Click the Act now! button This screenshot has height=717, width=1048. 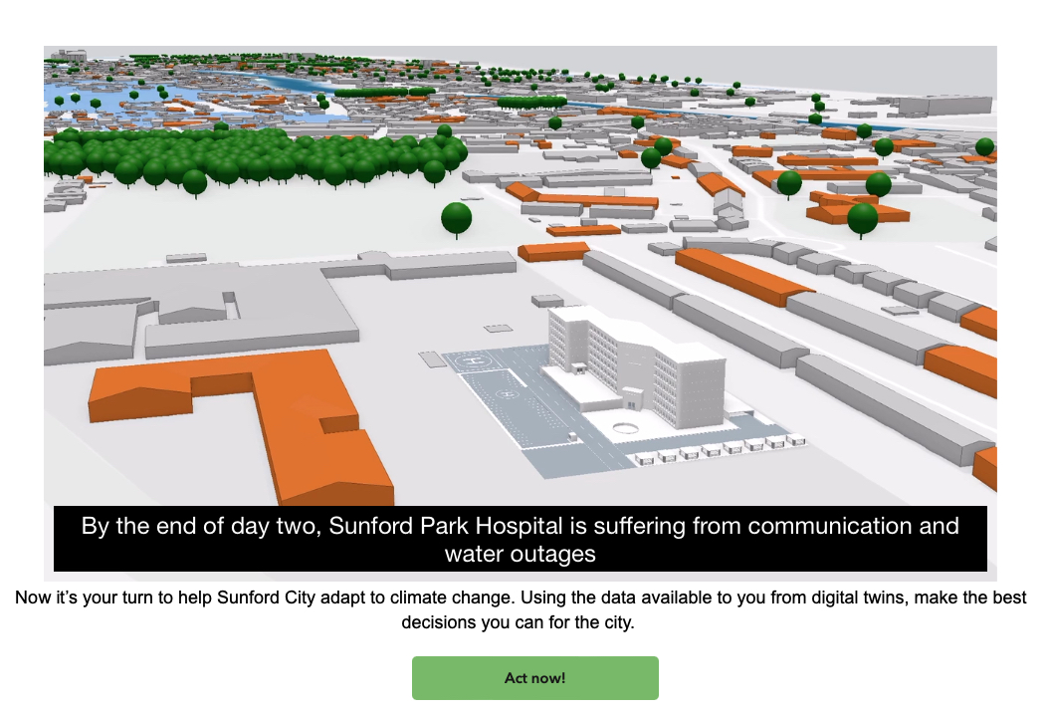(x=534, y=678)
